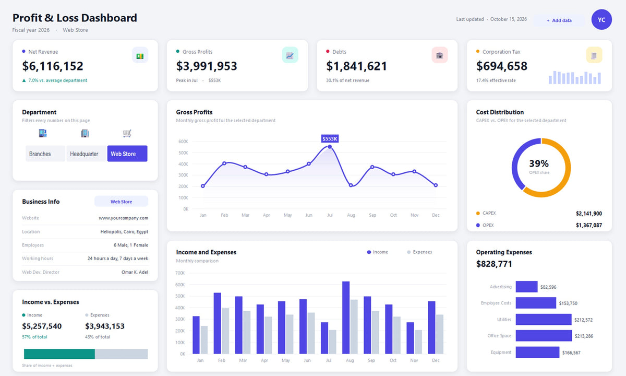This screenshot has height=376, width=626.
Task: Click the Corporation Tax document icon
Action: click(594, 55)
